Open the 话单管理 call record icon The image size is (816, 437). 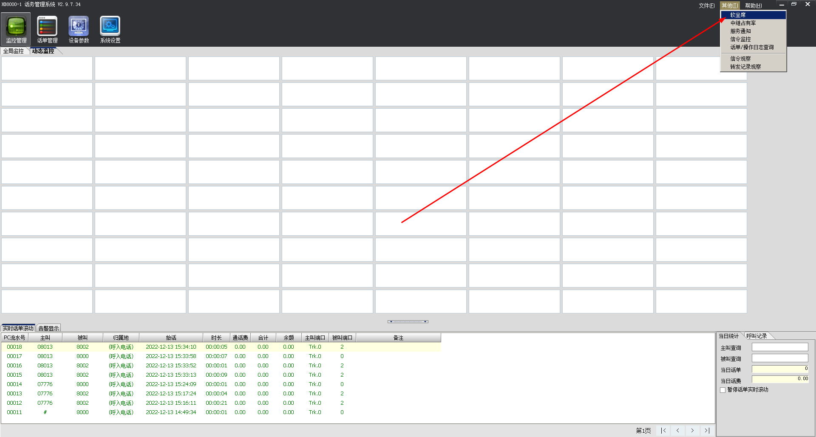[x=47, y=29]
